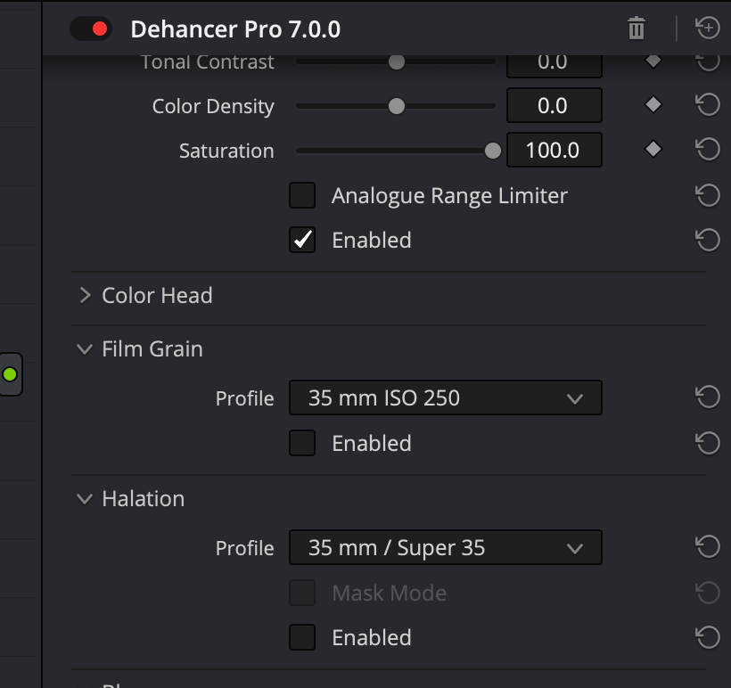Click the Saturation slider handle
Screen dimensions: 731x688
tap(492, 151)
